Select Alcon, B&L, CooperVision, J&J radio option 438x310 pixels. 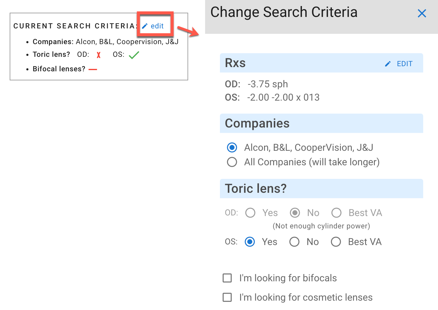(x=232, y=147)
